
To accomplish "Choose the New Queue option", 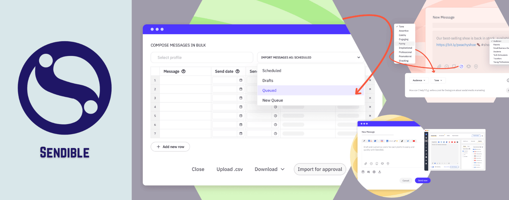I will [x=311, y=100].
